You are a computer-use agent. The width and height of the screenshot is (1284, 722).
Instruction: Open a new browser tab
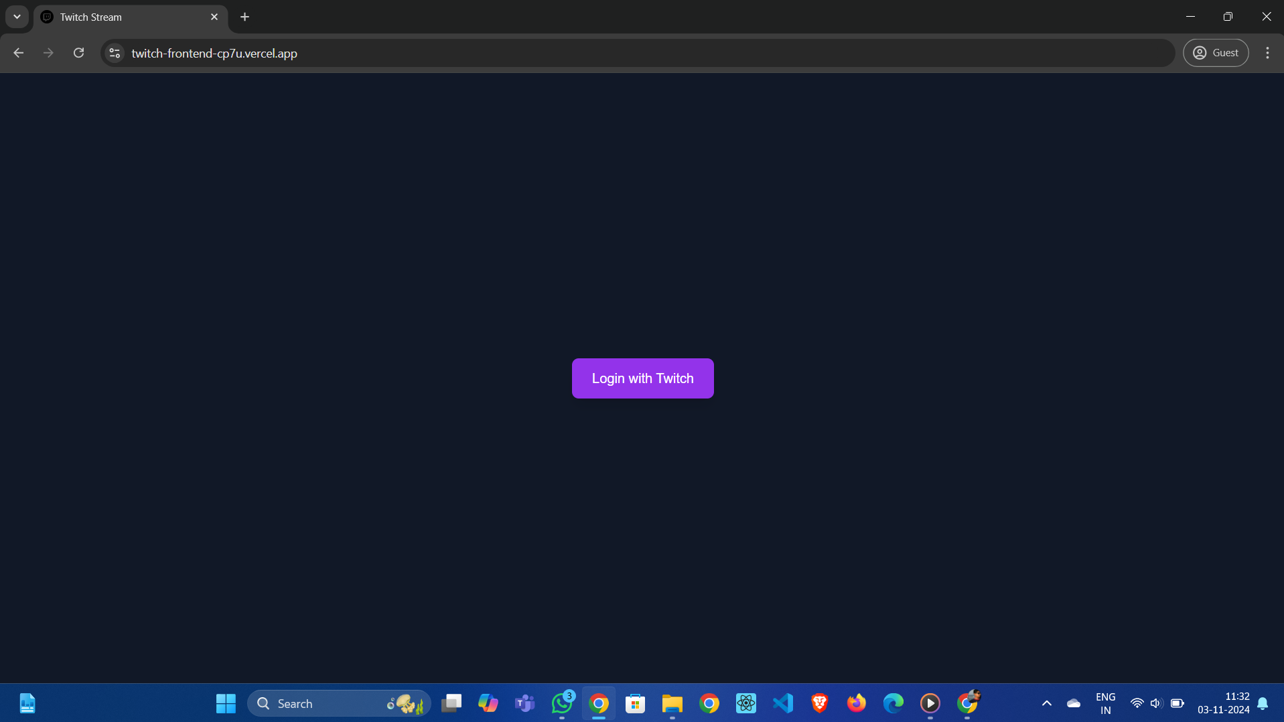pyautogui.click(x=244, y=17)
